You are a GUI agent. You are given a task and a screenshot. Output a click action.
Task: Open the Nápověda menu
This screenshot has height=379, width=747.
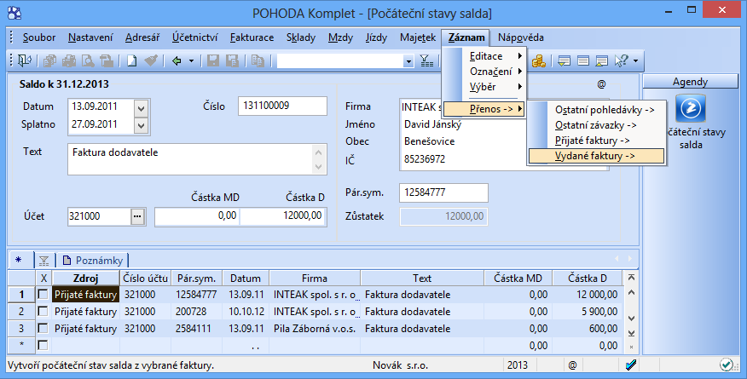(521, 37)
